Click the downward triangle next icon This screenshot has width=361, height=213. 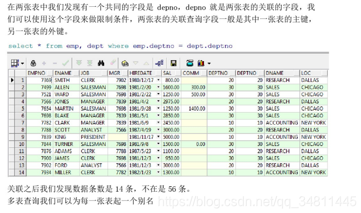click(x=136, y=63)
